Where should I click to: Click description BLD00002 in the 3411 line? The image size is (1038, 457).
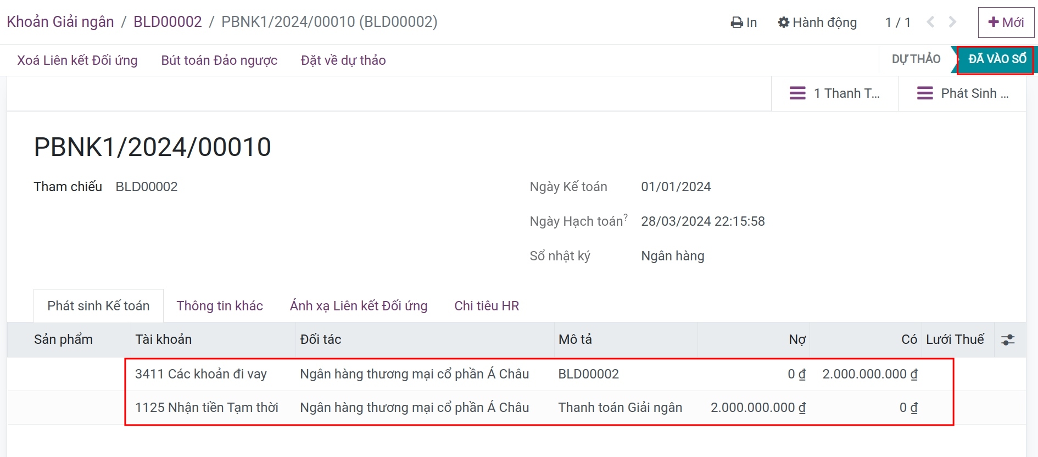click(589, 374)
